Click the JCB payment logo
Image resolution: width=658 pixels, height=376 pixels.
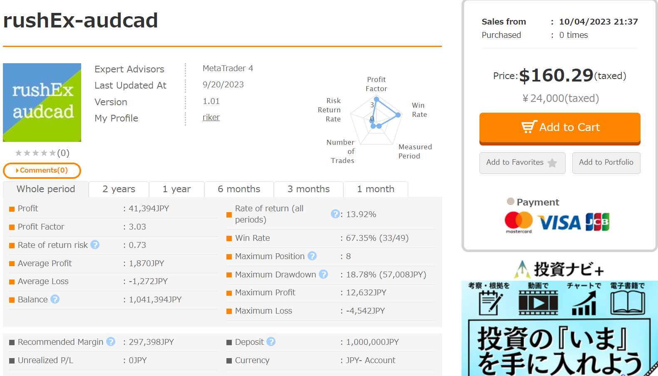[598, 222]
